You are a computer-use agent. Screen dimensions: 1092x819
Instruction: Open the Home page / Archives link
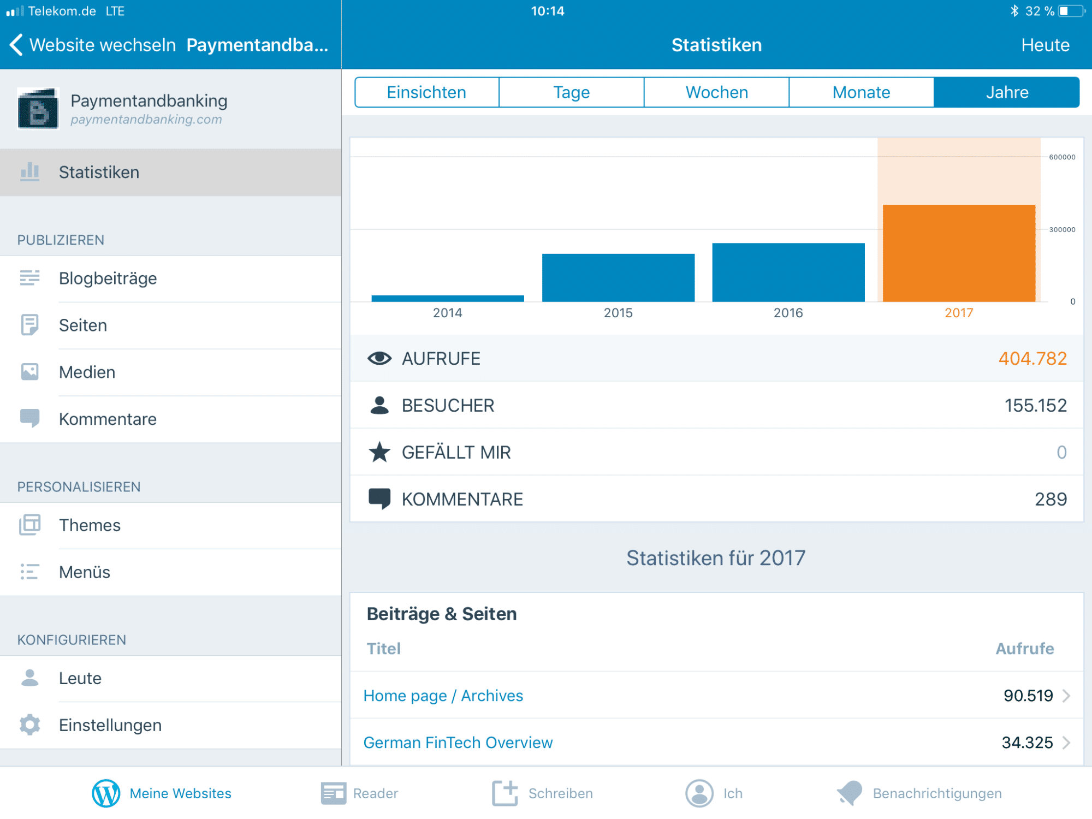coord(443,696)
